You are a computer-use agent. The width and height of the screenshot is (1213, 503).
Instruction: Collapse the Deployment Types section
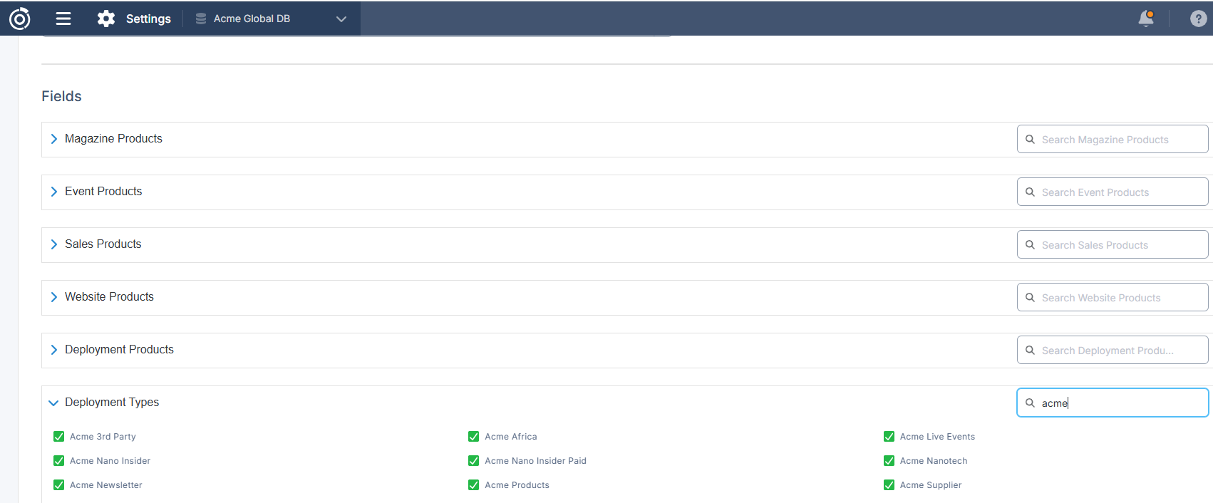point(53,403)
